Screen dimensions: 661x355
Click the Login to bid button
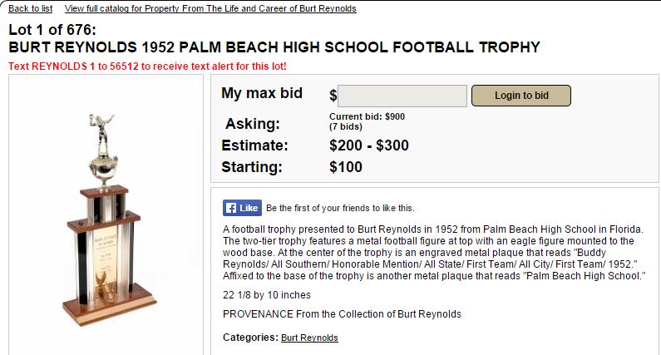click(x=521, y=95)
